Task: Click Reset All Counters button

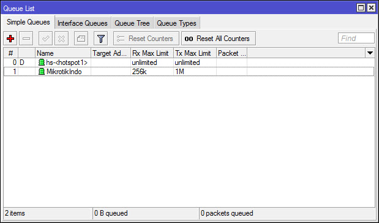Action: click(219, 39)
